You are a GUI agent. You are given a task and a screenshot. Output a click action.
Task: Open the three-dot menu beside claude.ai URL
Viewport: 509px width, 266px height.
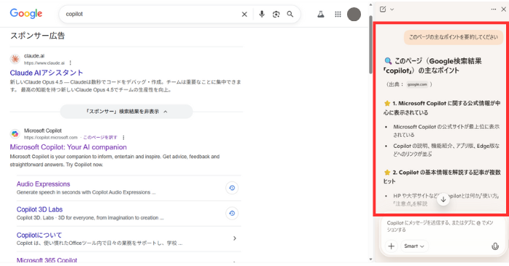[71, 63]
